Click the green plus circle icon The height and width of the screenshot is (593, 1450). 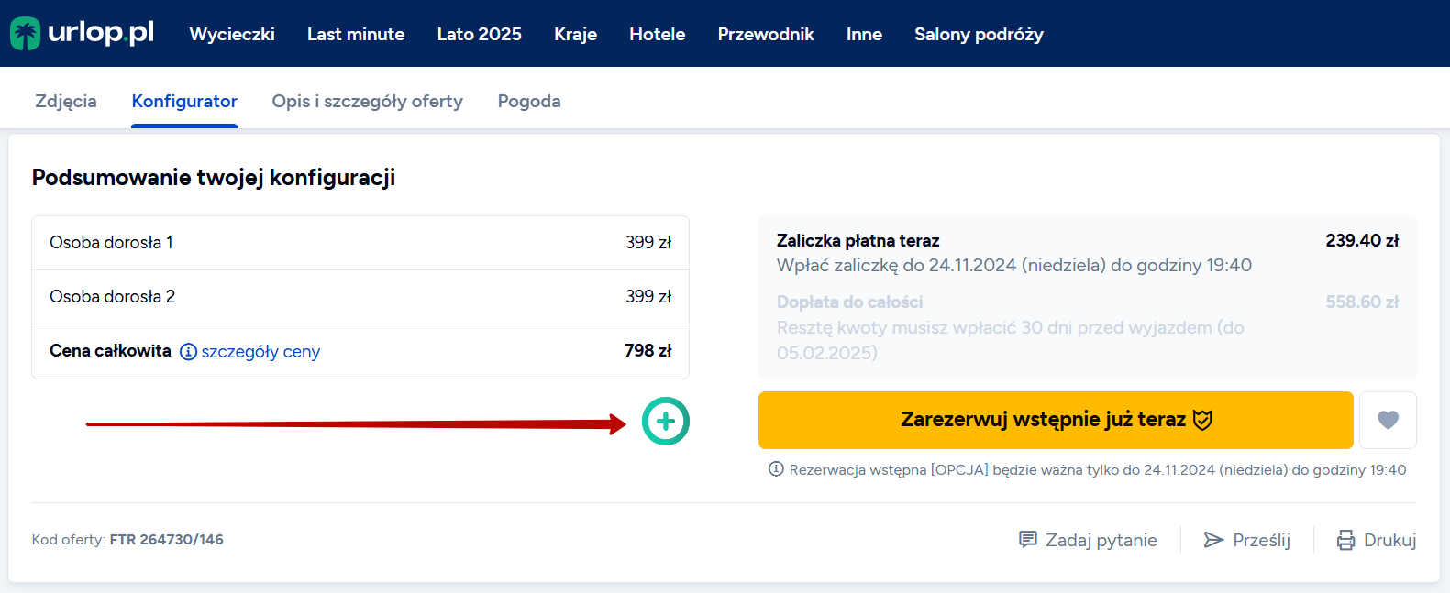click(666, 422)
